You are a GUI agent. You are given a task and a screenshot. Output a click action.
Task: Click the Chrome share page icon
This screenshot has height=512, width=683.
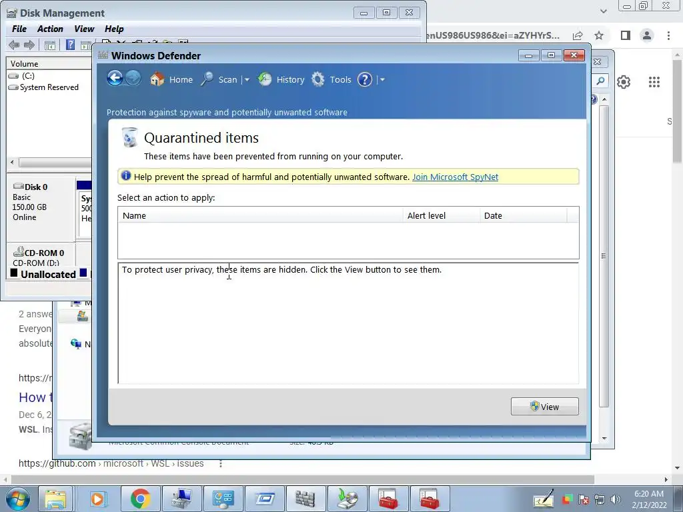click(x=578, y=35)
